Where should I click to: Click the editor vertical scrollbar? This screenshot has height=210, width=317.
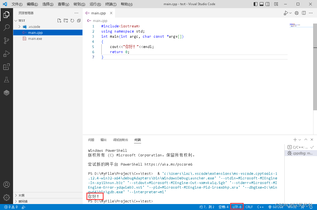click(315, 67)
